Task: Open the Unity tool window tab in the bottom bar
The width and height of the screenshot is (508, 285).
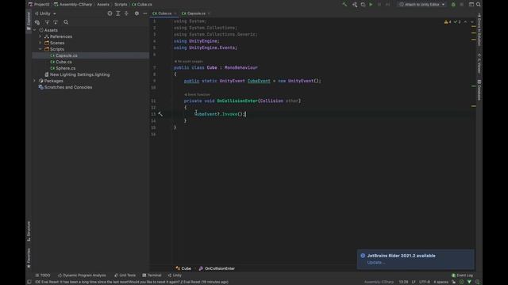Action: tap(175, 275)
